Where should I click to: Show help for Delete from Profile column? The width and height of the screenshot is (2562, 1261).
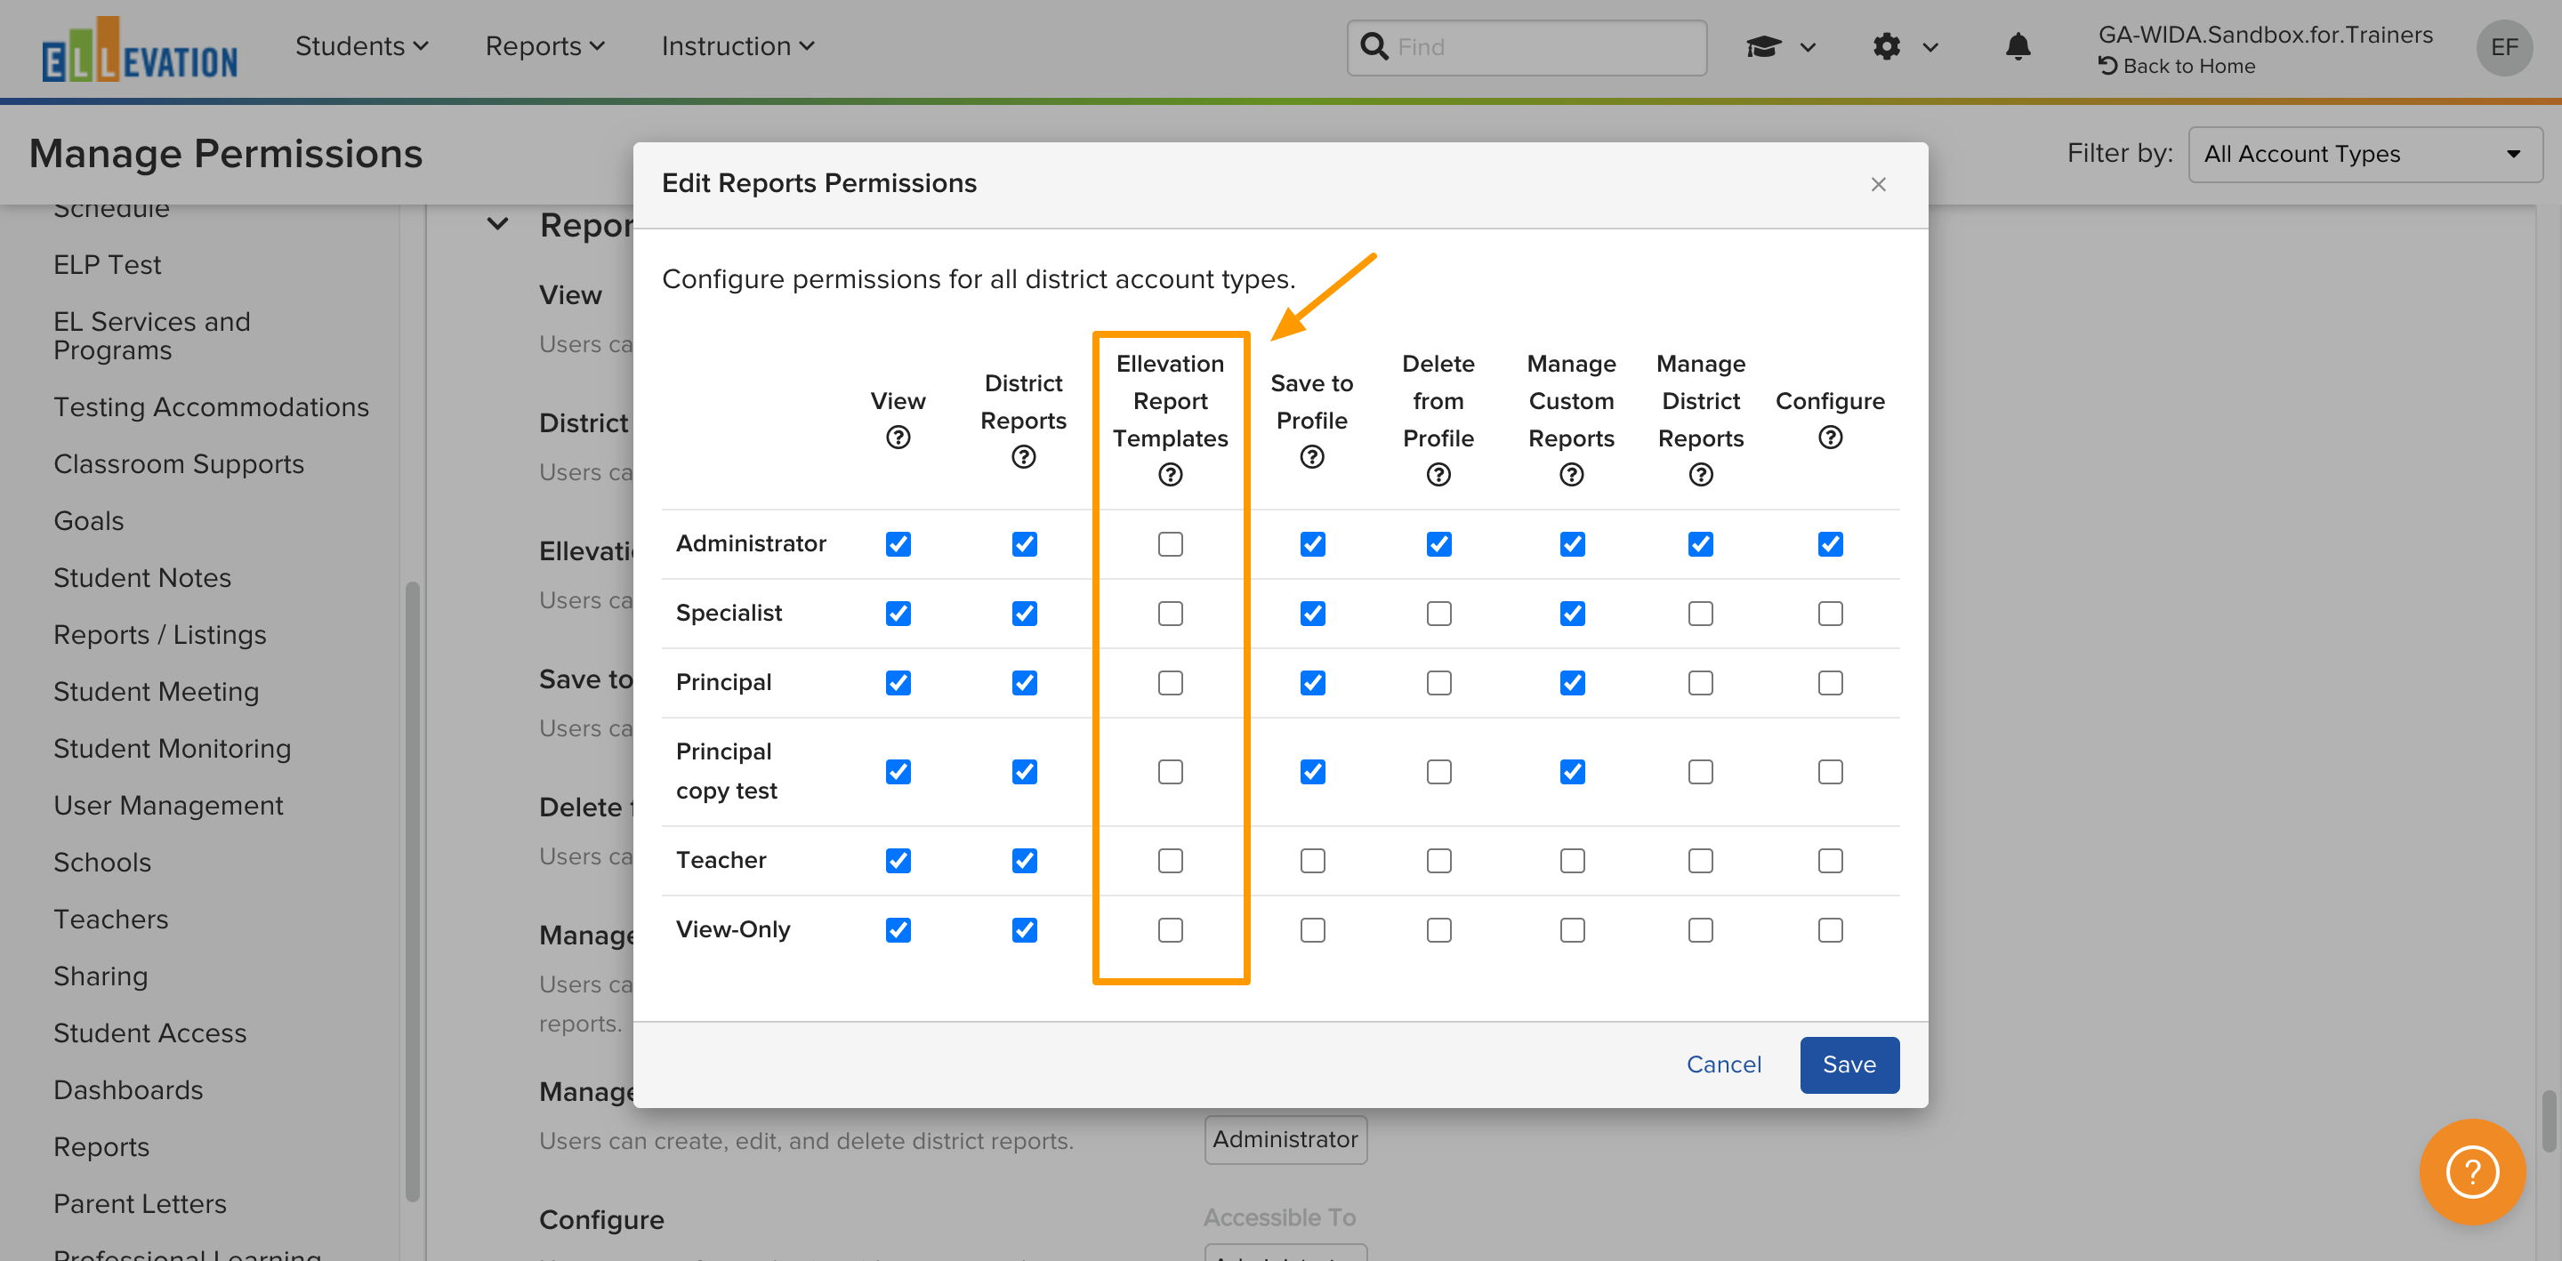coord(1438,474)
